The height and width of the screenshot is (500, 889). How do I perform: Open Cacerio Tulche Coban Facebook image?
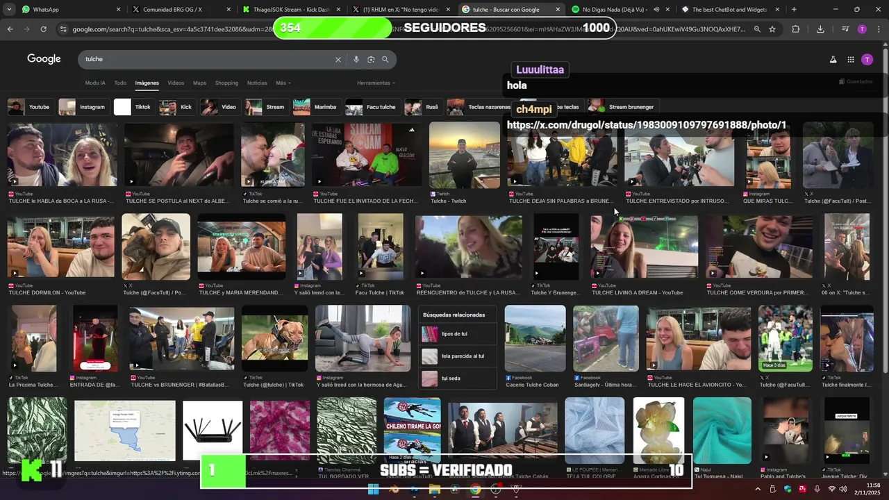(535, 339)
